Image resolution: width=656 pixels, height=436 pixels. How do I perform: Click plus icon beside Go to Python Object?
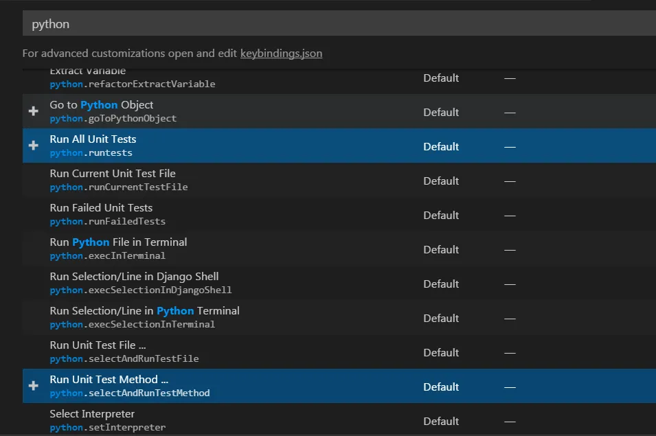coord(33,111)
